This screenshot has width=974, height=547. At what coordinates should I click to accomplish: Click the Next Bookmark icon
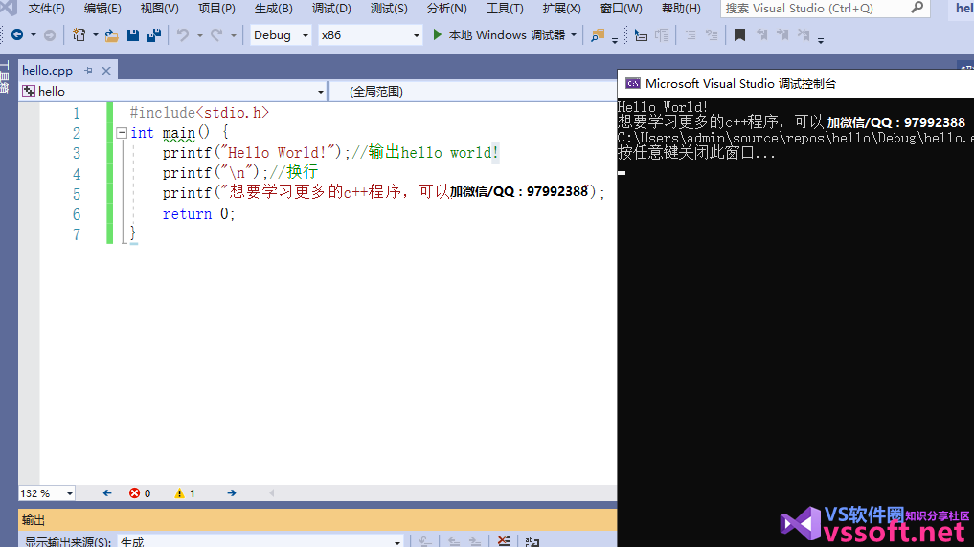[782, 35]
